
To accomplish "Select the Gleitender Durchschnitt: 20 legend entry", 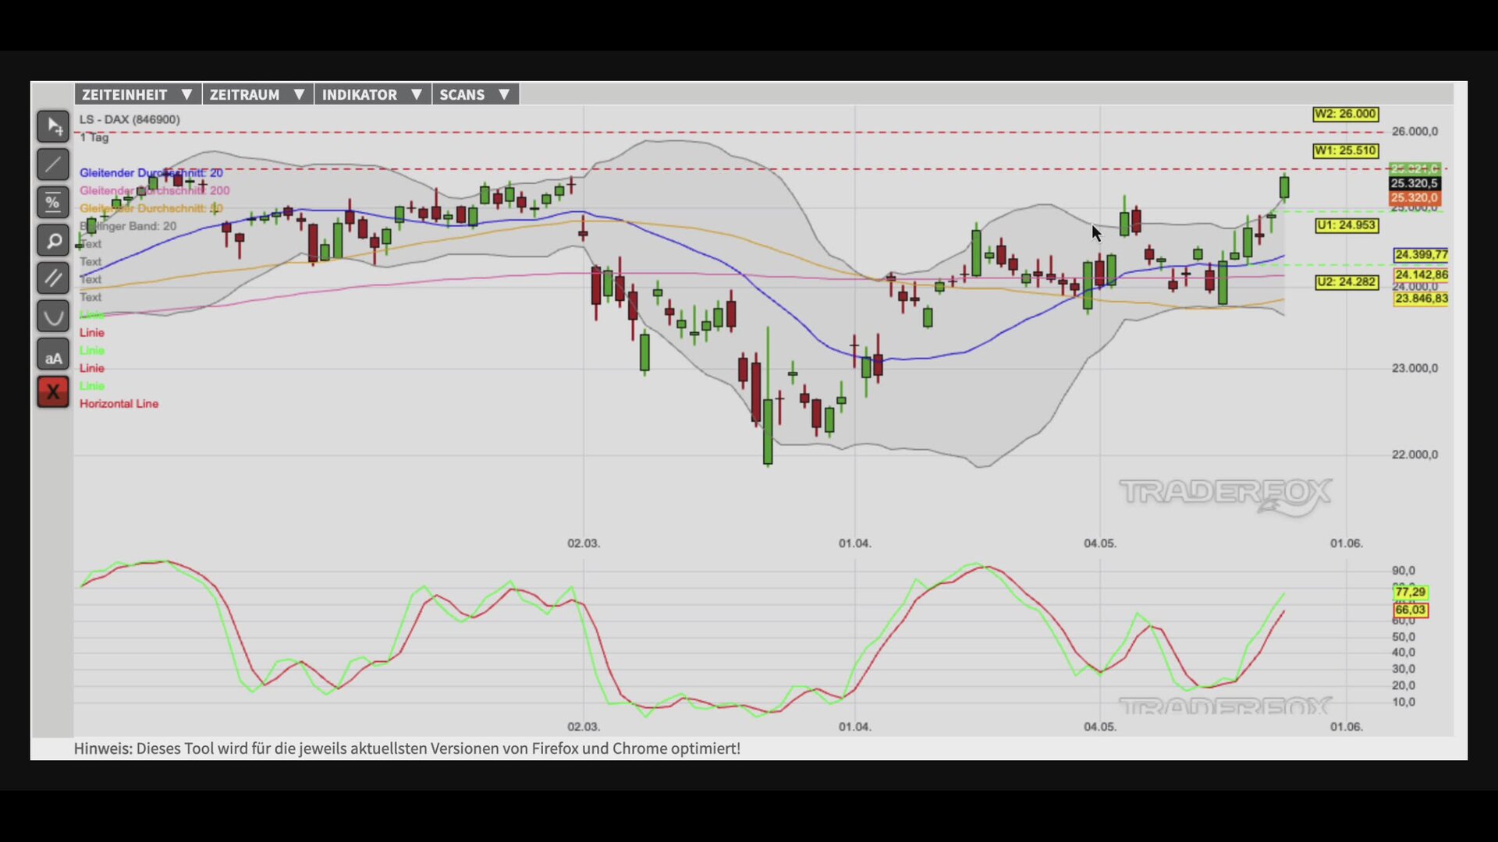I will click(151, 172).
